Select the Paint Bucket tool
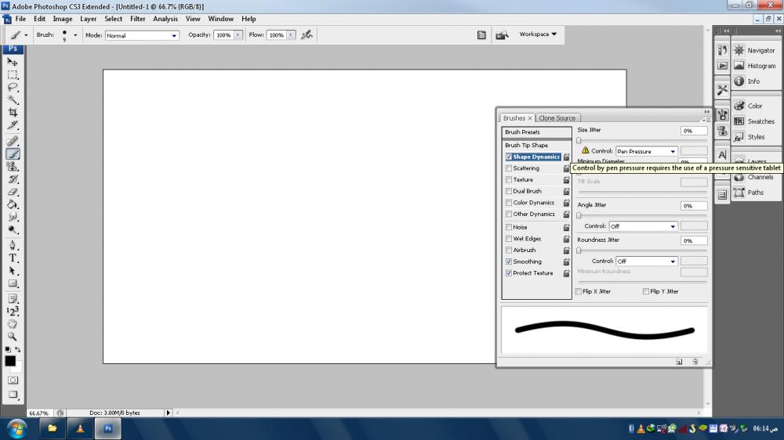 coord(13,204)
